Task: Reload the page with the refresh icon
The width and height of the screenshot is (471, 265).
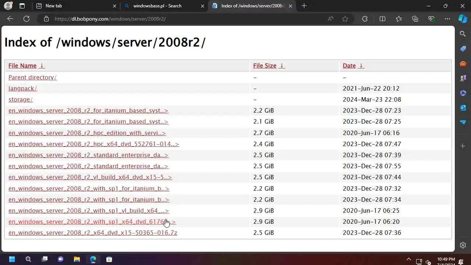Action: [26, 19]
